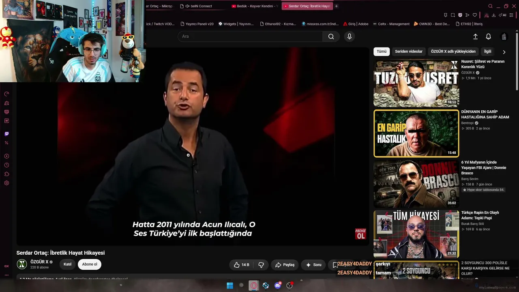This screenshot has height=292, width=519.
Task: Click the 'Hype skor tablosunda 84.' badge
Action: (x=484, y=190)
